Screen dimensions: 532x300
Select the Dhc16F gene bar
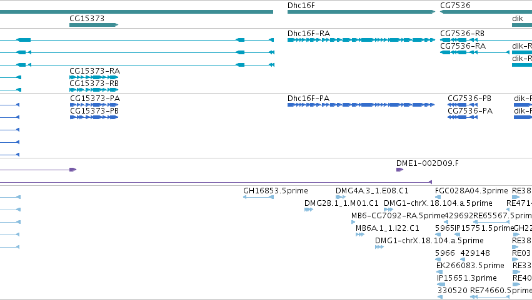[x=361, y=12]
